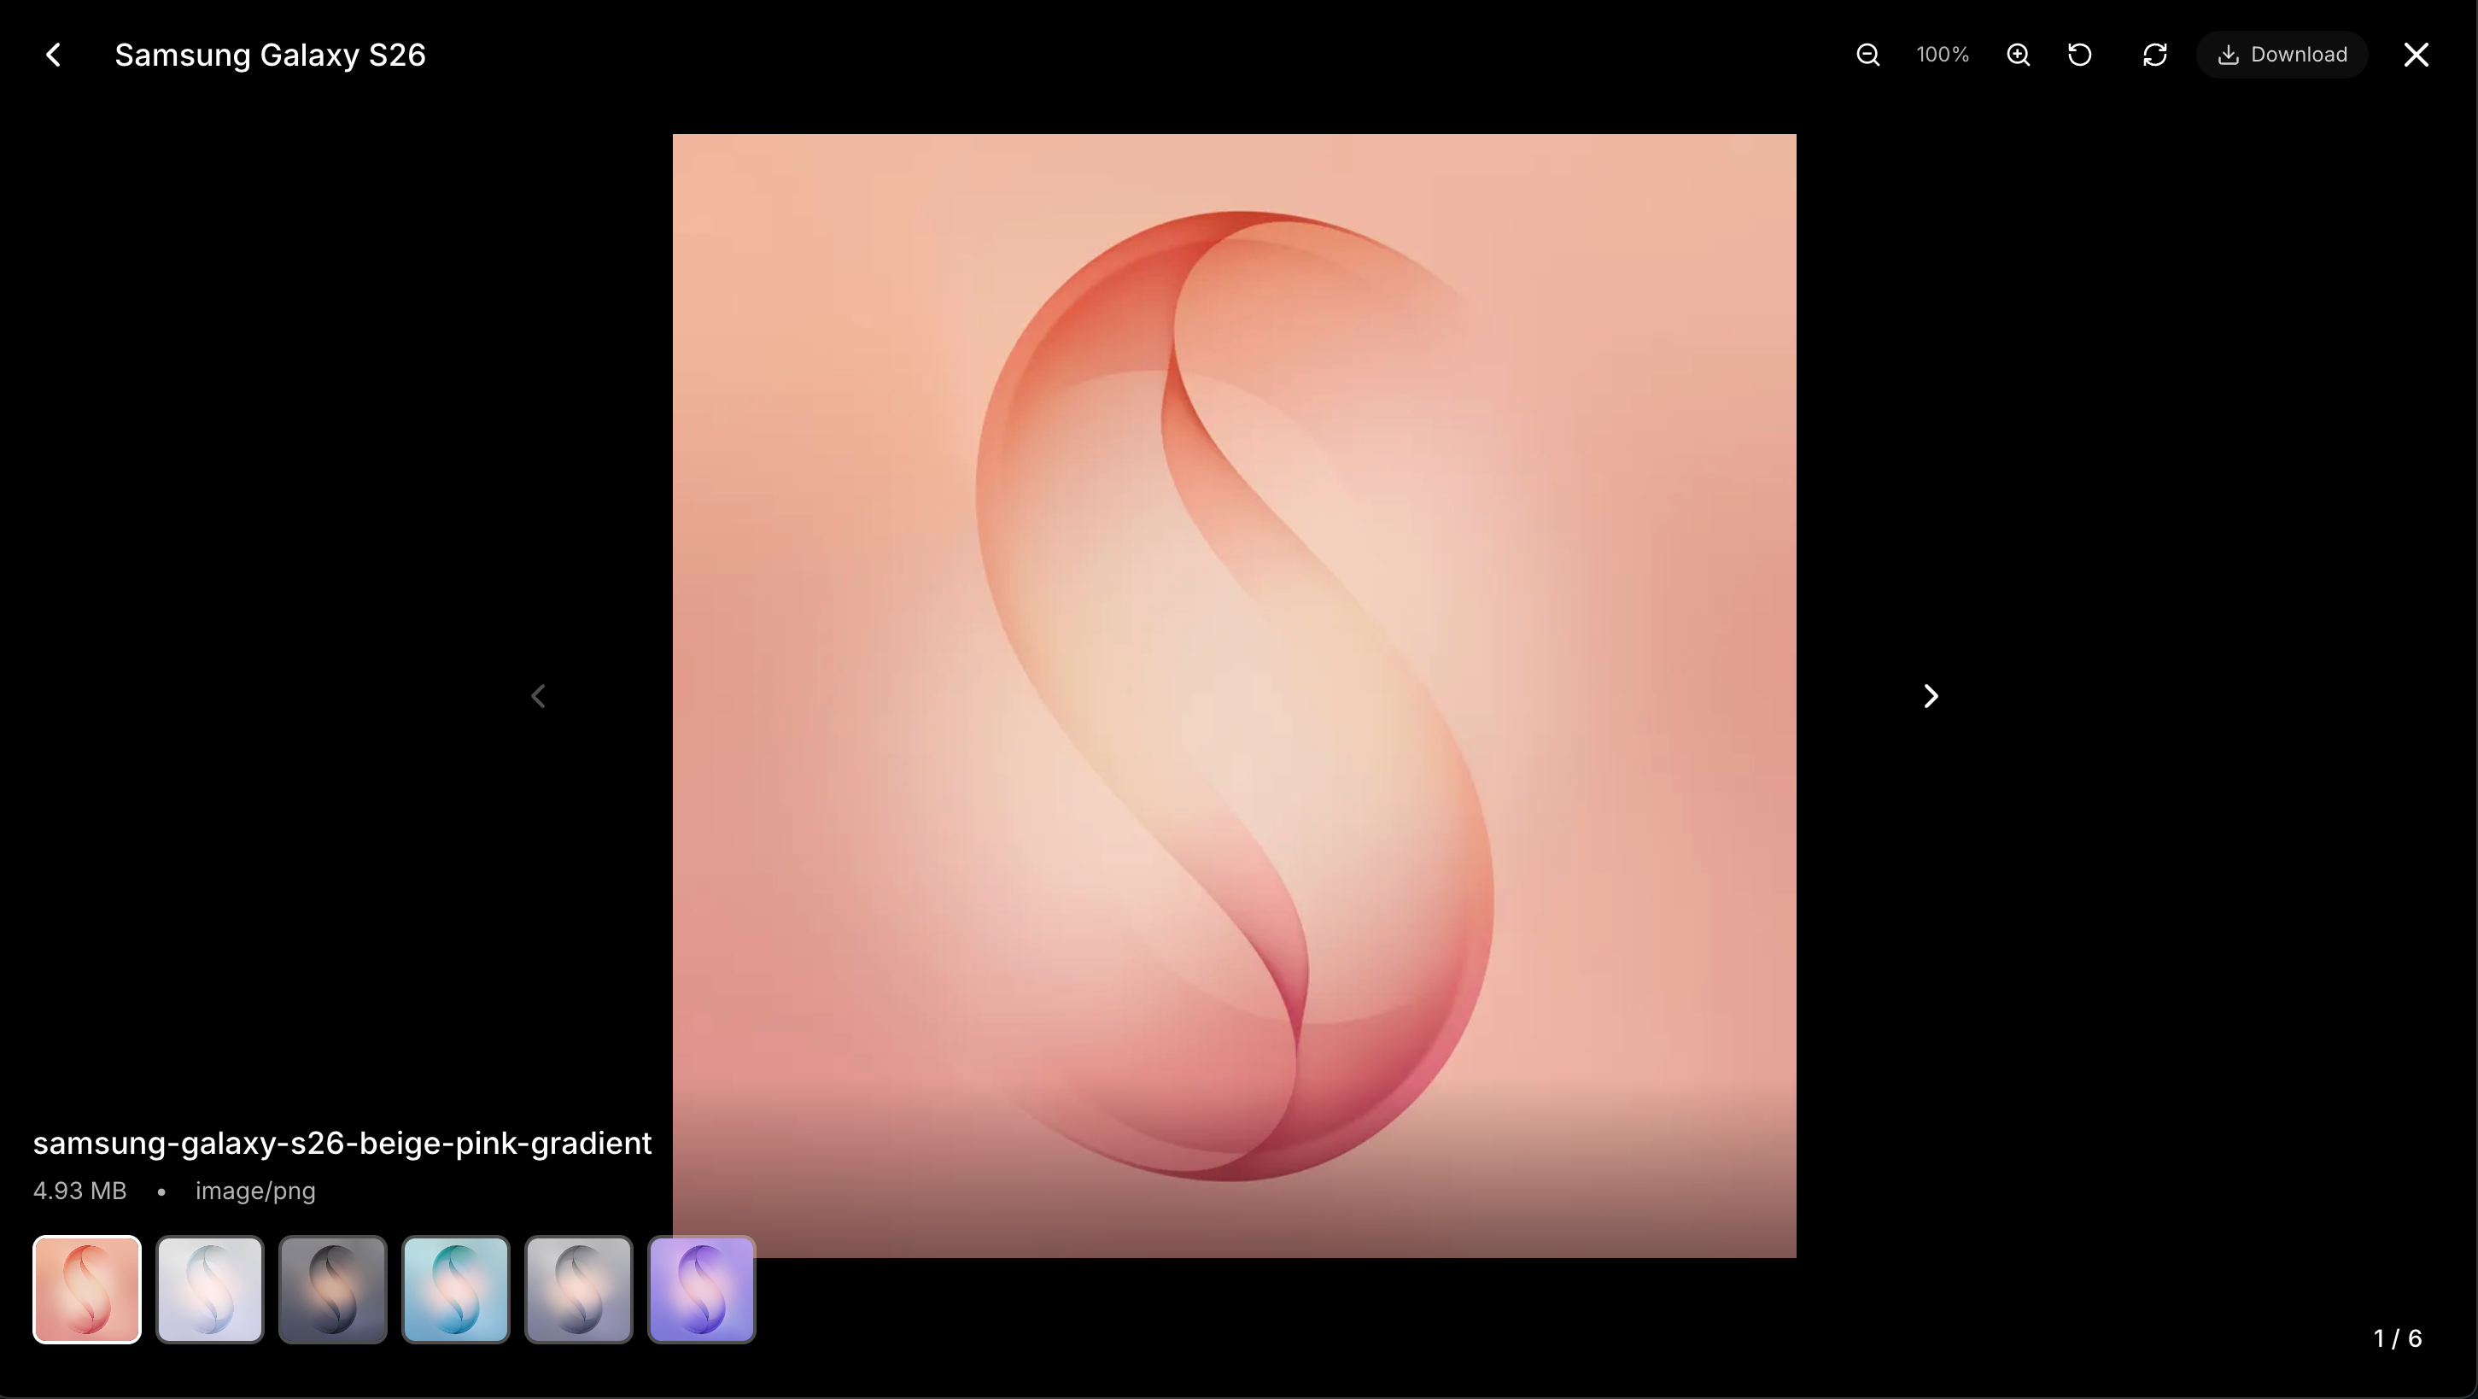2478x1399 pixels.
Task: Click the 100% zoom level indicator
Action: click(x=1943, y=55)
